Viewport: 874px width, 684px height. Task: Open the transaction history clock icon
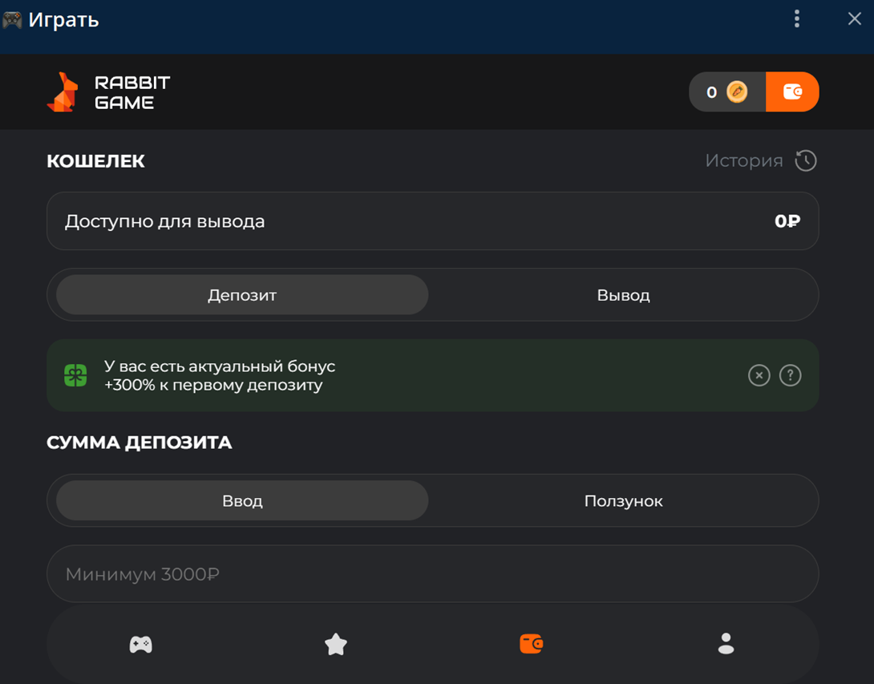(x=806, y=161)
